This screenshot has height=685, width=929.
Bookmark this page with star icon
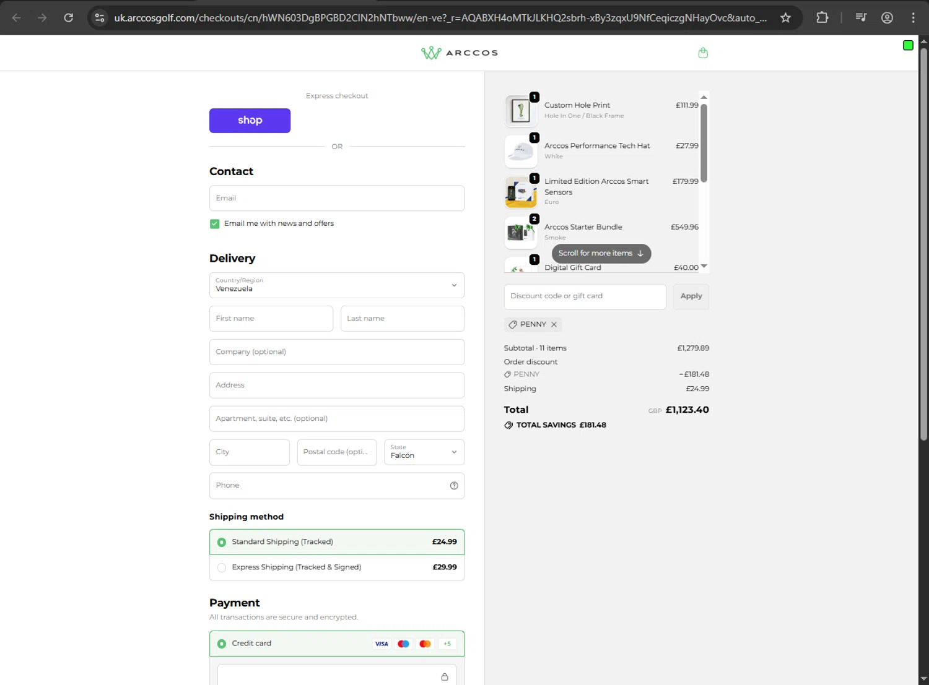tap(785, 18)
